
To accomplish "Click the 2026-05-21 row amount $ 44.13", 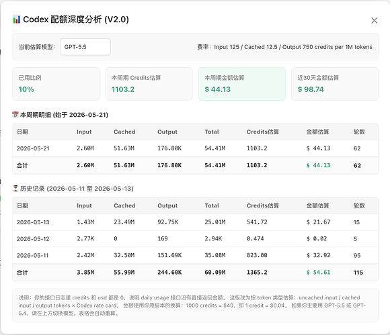I will pos(318,148).
